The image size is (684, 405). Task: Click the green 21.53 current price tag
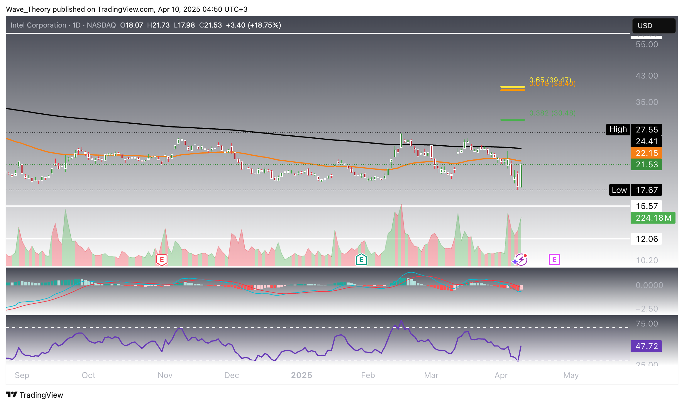click(646, 164)
